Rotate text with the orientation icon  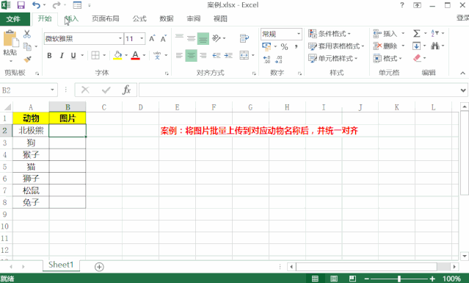click(216, 38)
